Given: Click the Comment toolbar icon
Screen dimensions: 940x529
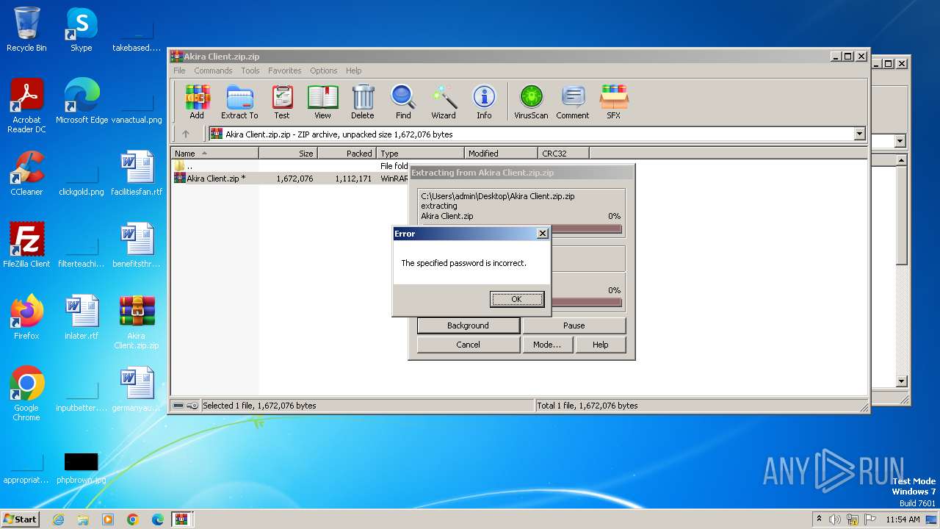Looking at the screenshot, I should [x=573, y=102].
